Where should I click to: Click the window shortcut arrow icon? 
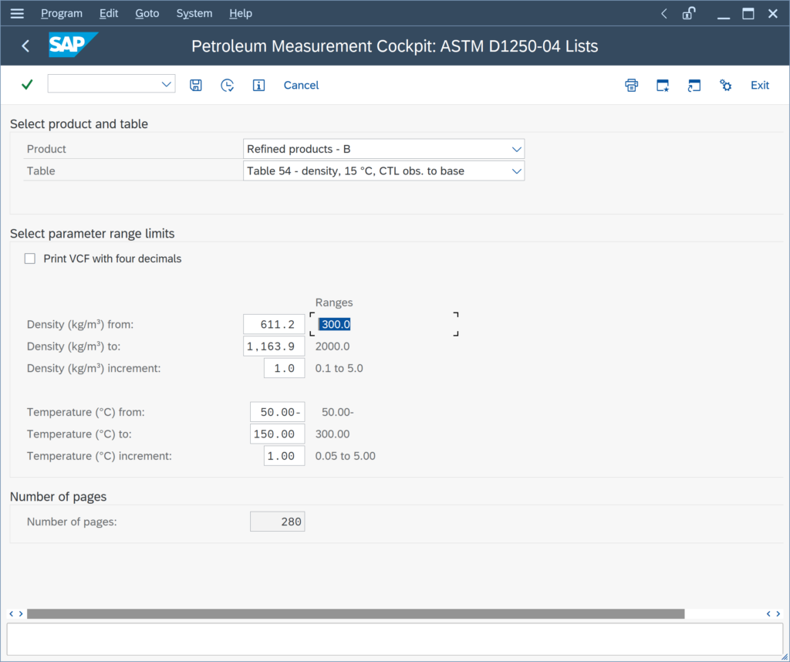(694, 85)
